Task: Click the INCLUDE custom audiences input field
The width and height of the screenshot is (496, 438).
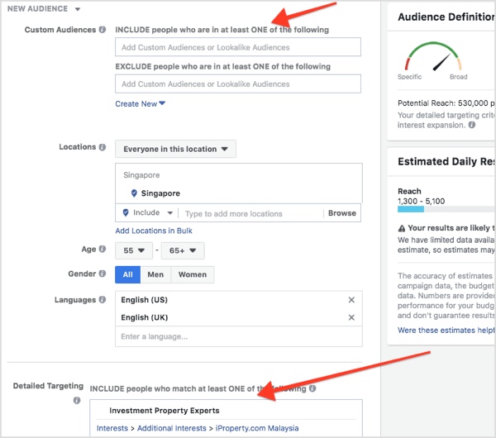Action: pos(238,47)
